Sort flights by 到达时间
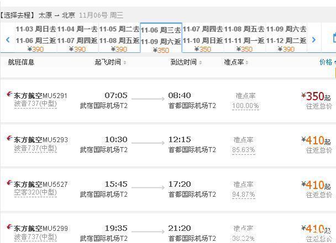 186,62
